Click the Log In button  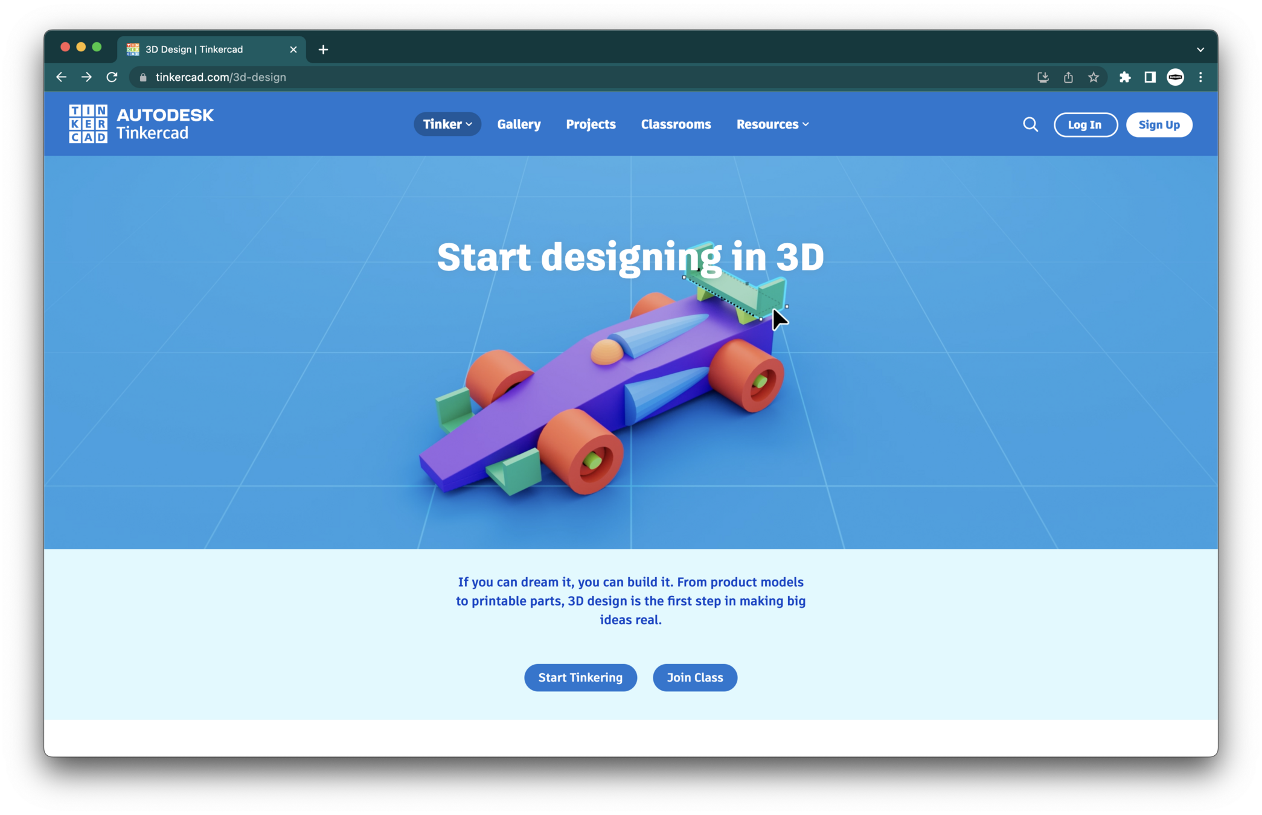click(x=1085, y=125)
